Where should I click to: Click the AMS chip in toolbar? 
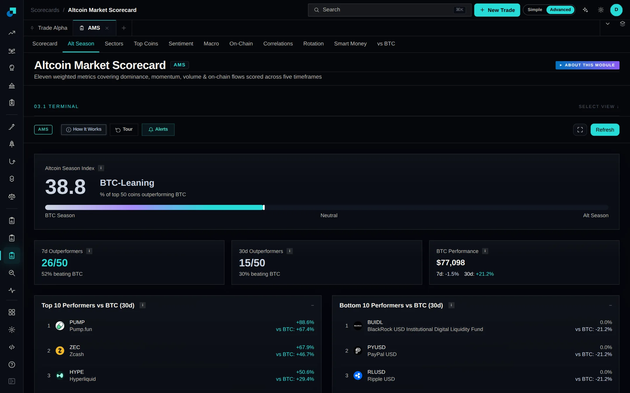(43, 130)
